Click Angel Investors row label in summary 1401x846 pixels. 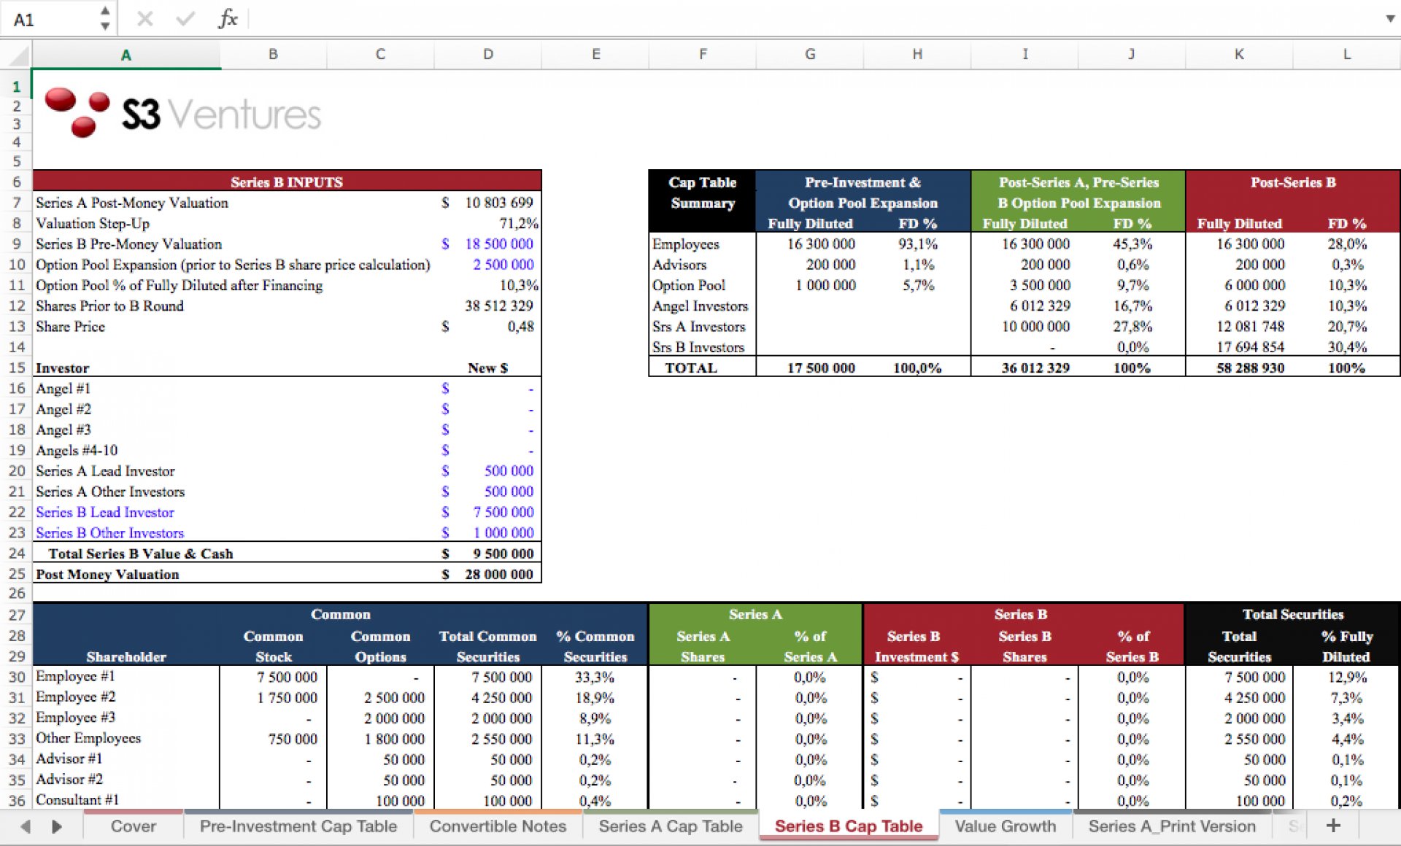pos(700,306)
